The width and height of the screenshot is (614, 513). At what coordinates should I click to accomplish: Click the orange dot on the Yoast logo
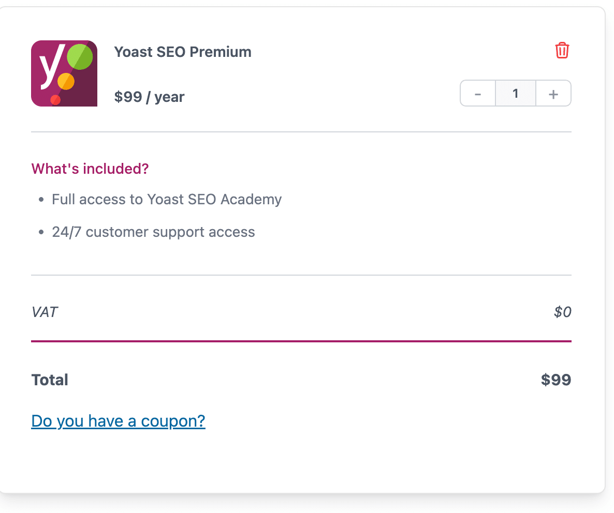(66, 82)
